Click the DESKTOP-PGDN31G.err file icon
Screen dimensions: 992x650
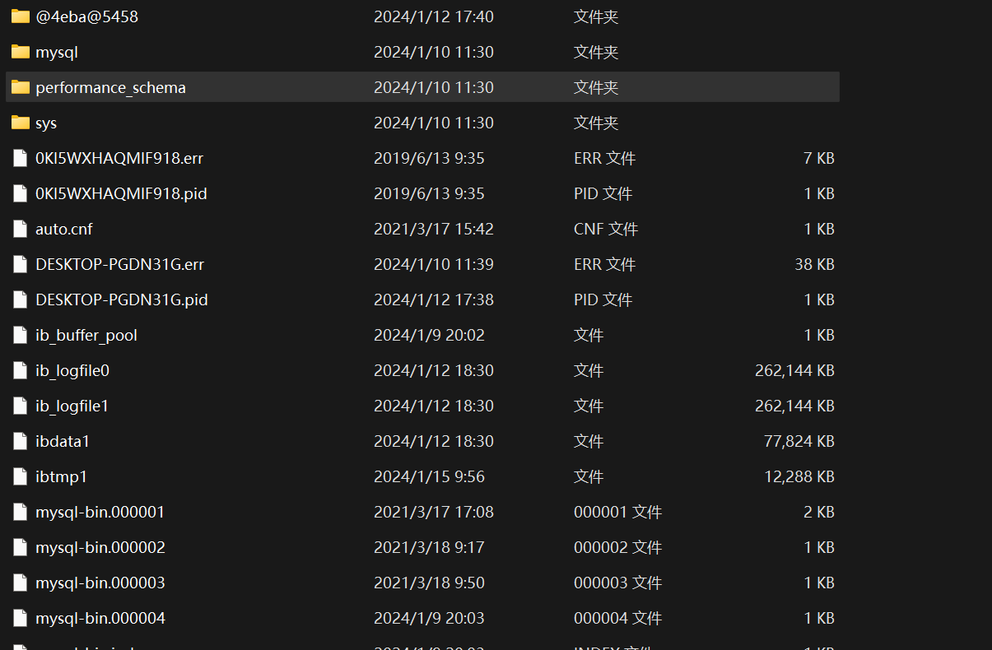point(21,264)
